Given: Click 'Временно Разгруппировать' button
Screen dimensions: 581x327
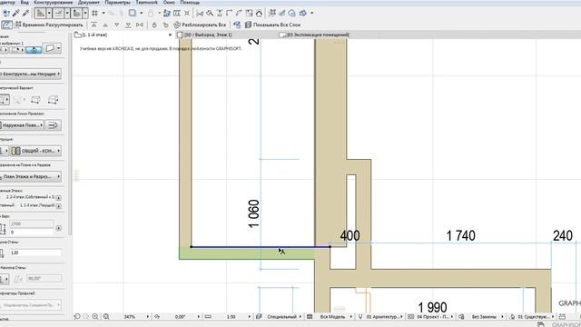Looking at the screenshot, I should (48, 25).
